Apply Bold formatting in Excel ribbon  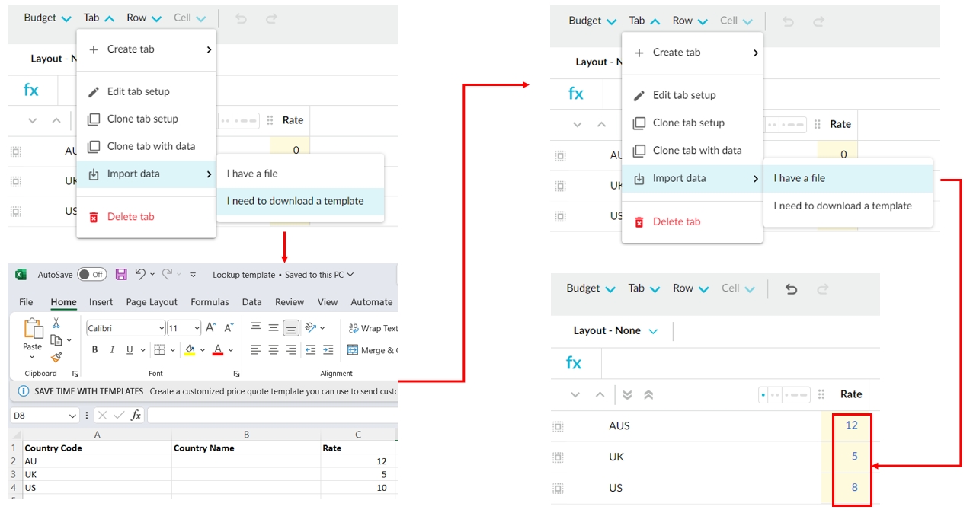[x=95, y=350]
